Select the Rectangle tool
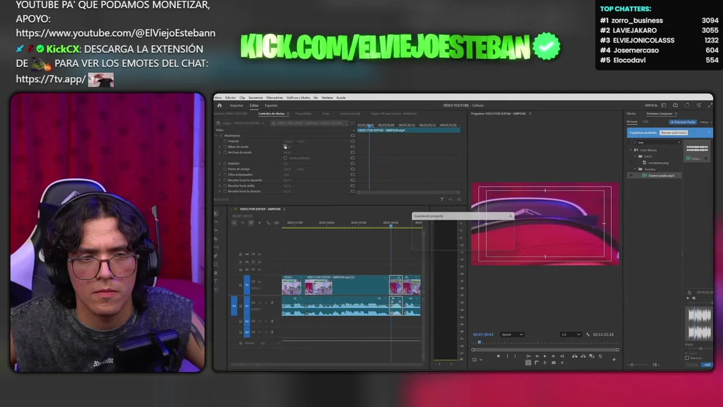Screen dimensions: 723x407 click(x=216, y=265)
